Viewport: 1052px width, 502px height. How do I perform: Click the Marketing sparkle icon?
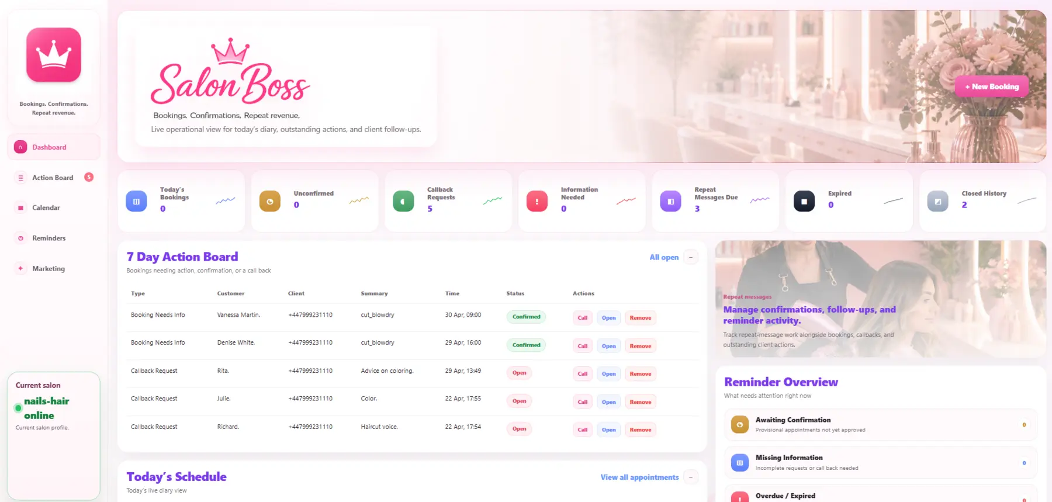20,269
